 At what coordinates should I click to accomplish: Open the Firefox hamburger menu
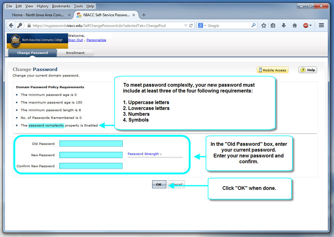click(321, 25)
